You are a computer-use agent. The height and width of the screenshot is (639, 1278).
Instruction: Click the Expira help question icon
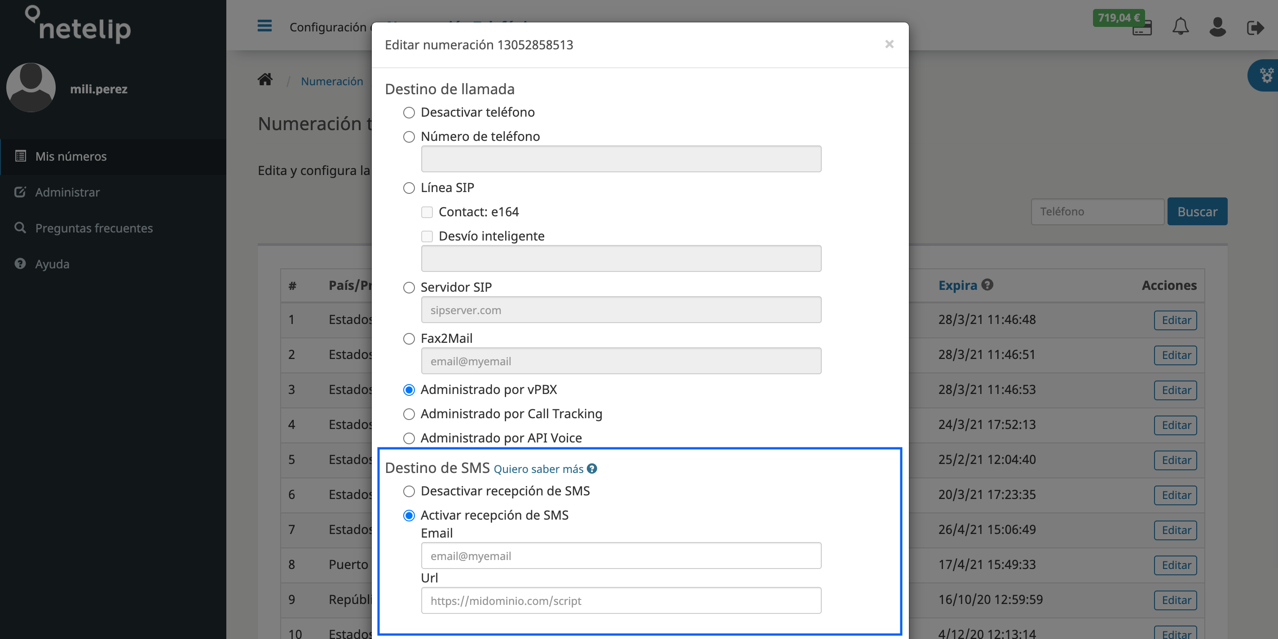(x=987, y=284)
